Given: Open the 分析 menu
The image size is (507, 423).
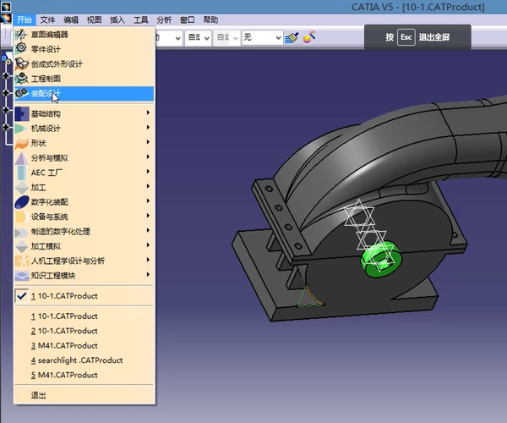Looking at the screenshot, I should tap(164, 19).
